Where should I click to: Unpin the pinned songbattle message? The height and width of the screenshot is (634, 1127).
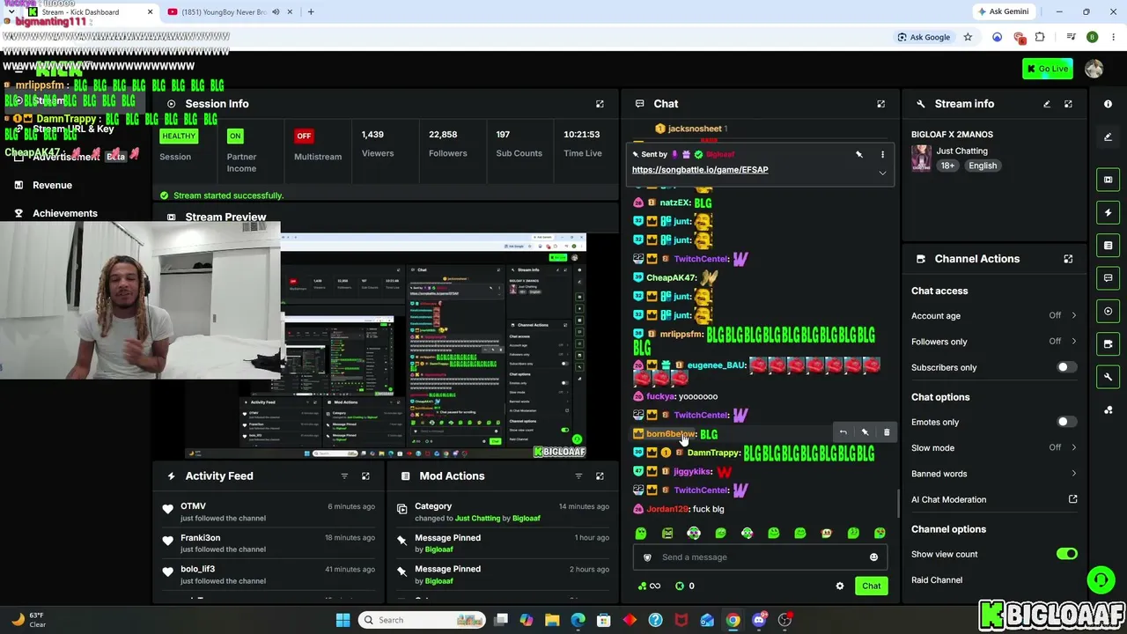(859, 155)
